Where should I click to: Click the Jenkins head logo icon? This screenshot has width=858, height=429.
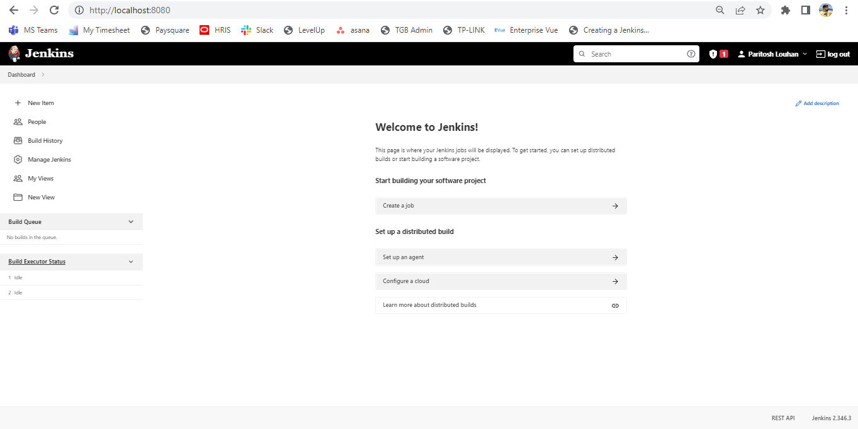(x=13, y=53)
